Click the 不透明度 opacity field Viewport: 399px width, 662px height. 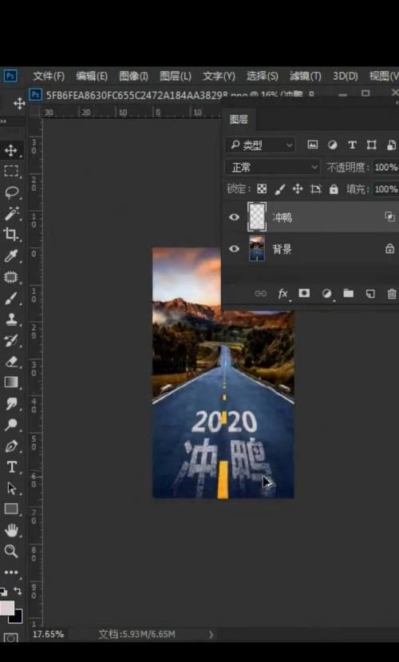[x=385, y=167]
